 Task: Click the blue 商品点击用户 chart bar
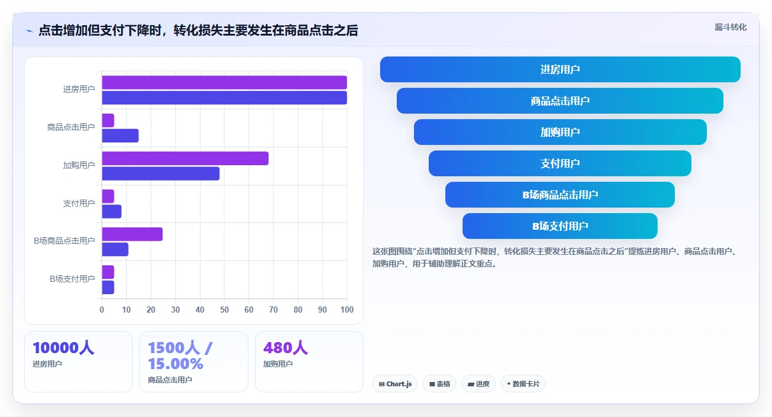point(120,136)
